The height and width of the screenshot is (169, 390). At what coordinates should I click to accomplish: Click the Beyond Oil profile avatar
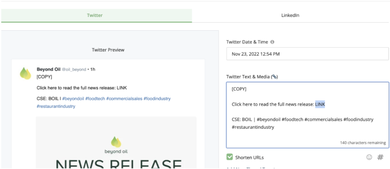click(25, 73)
